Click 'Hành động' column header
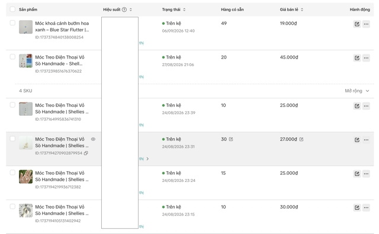Image resolution: width=379 pixels, height=234 pixels. (x=359, y=9)
